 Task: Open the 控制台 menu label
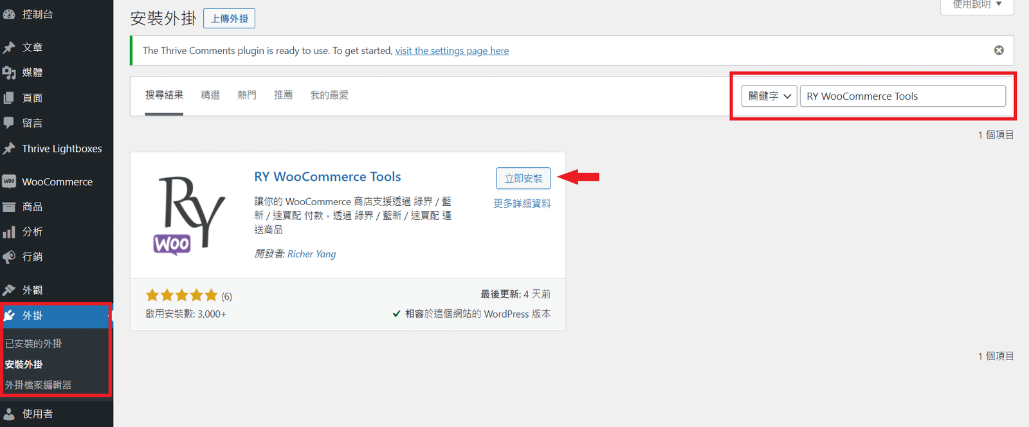pyautogui.click(x=37, y=14)
